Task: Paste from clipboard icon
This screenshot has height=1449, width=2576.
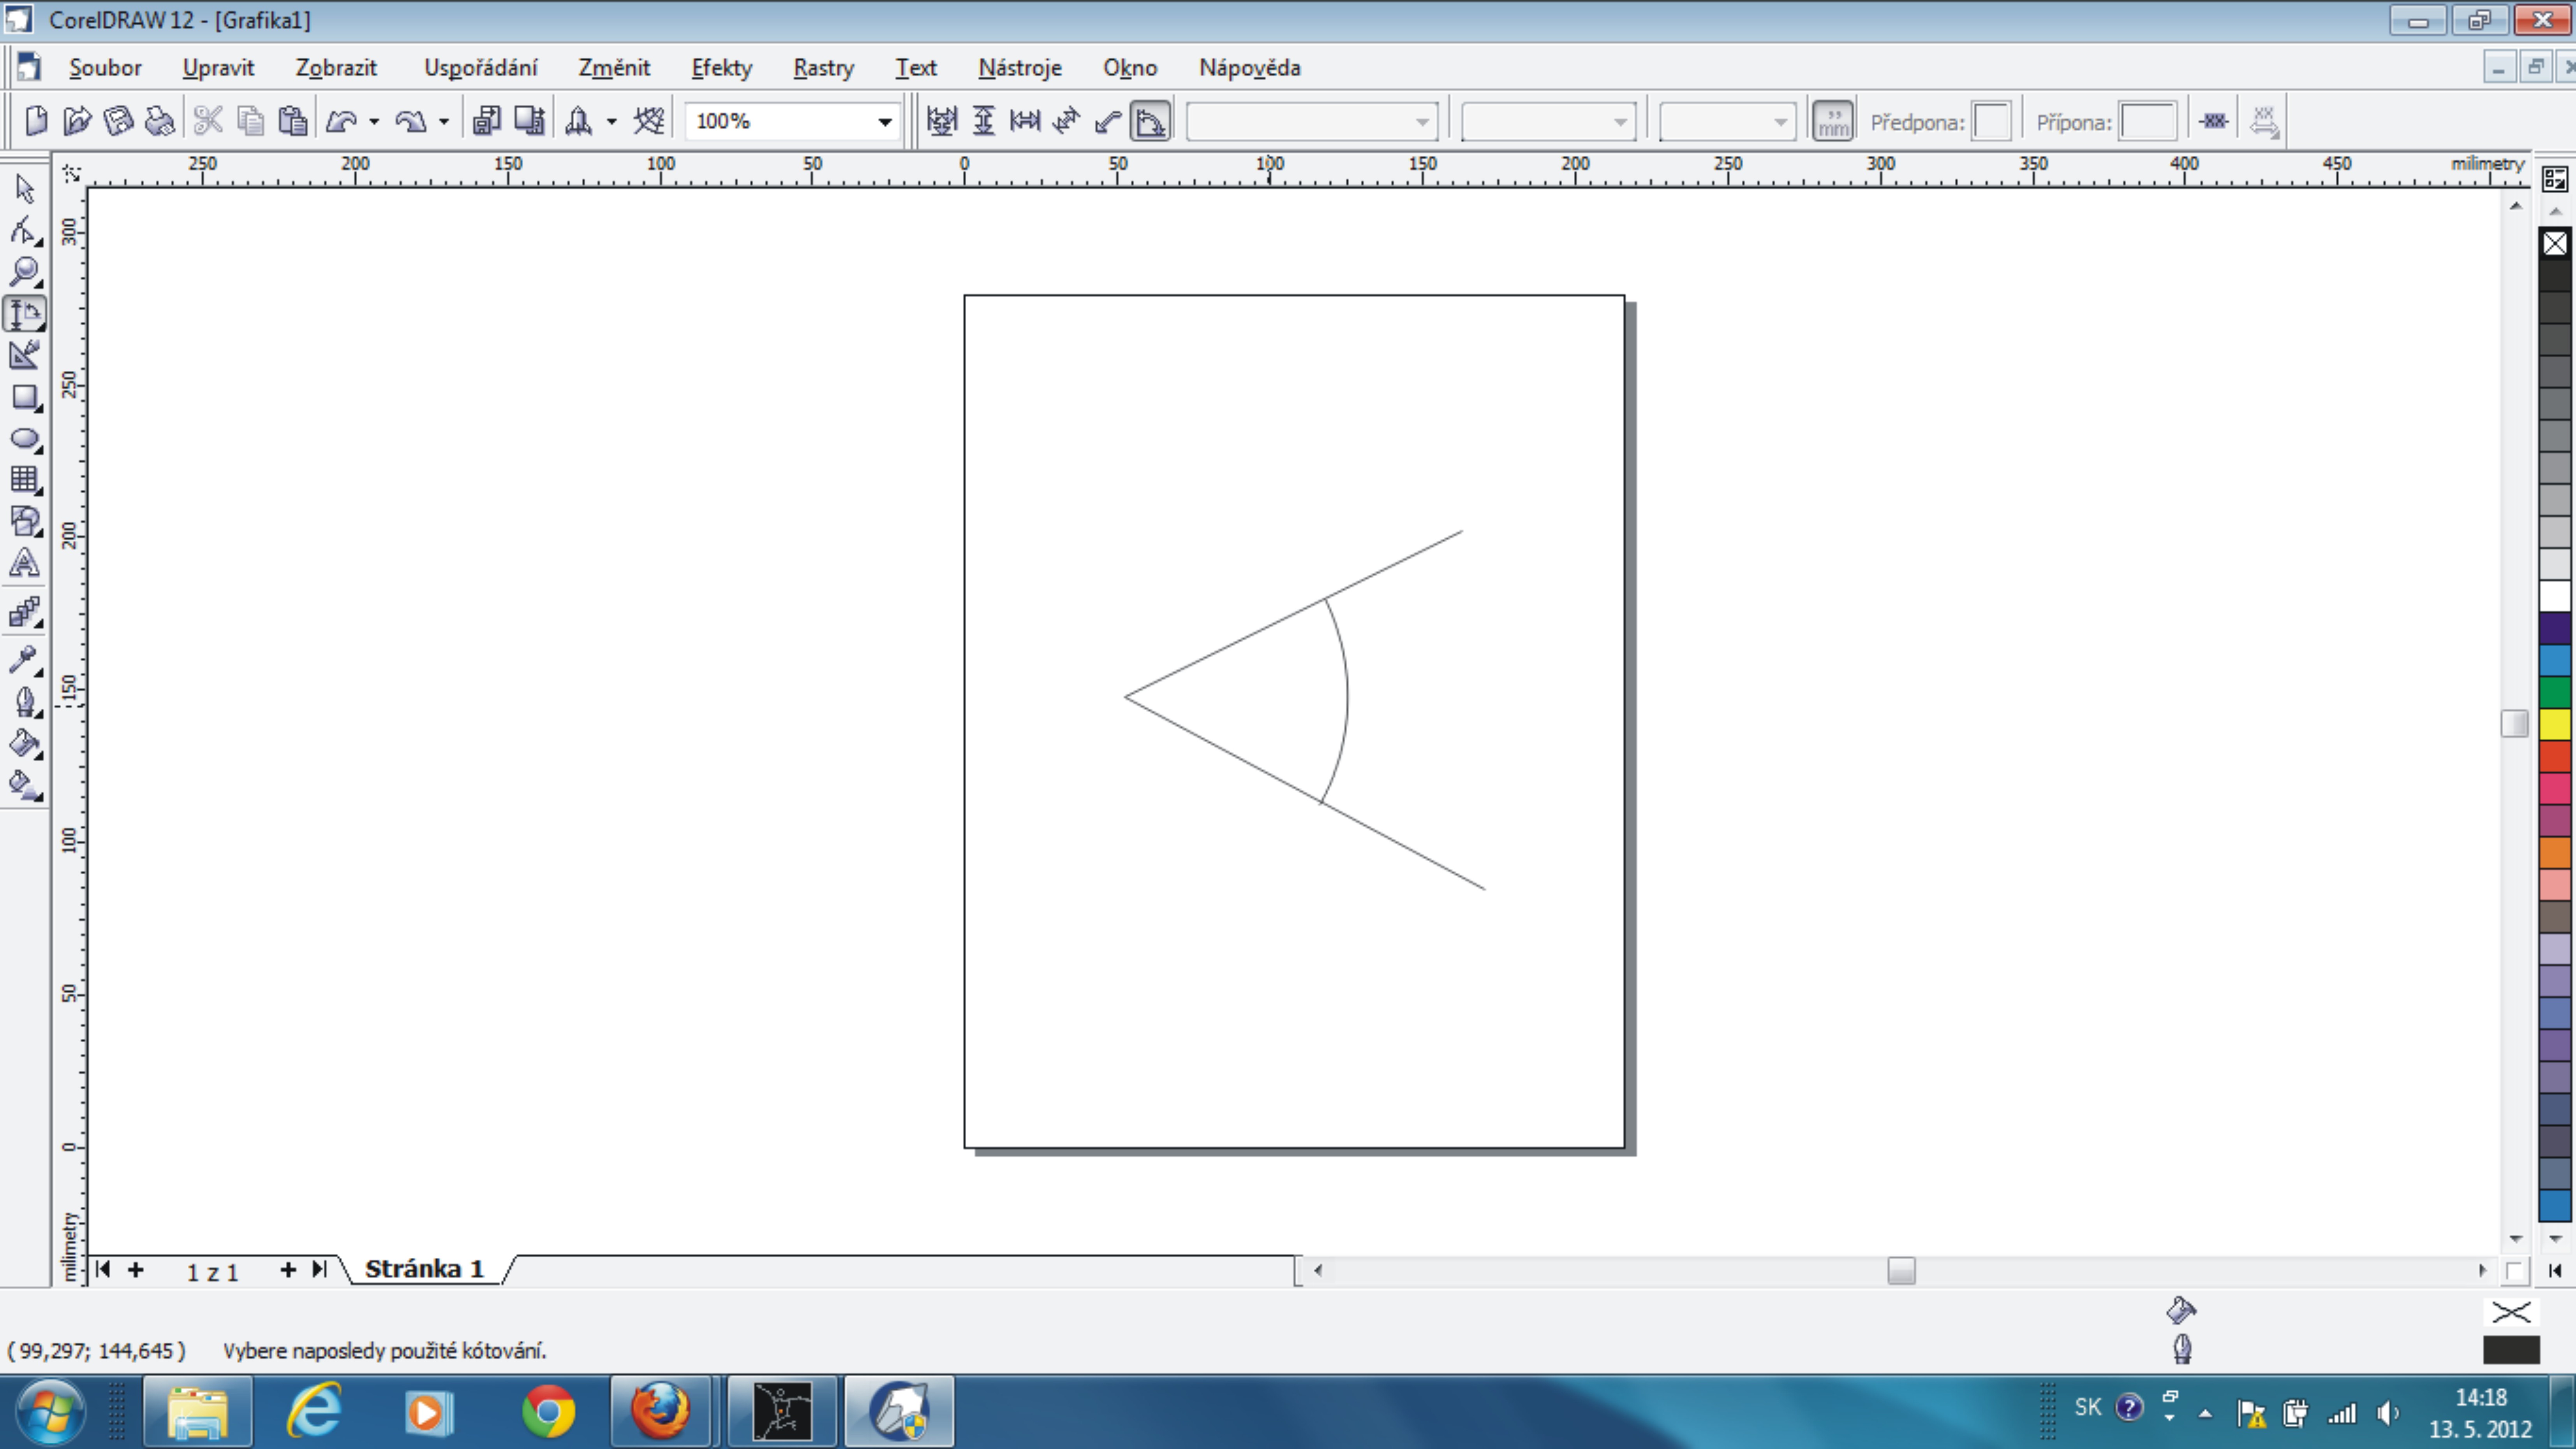Action: [292, 121]
